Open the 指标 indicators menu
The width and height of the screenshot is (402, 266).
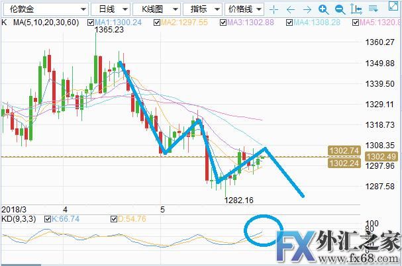[x=202, y=9]
